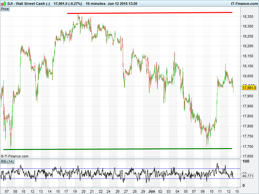The height and width of the screenshot is (194, 259).
Task: Click the 17,700 level on price axis
Action: pyautogui.click(x=248, y=146)
